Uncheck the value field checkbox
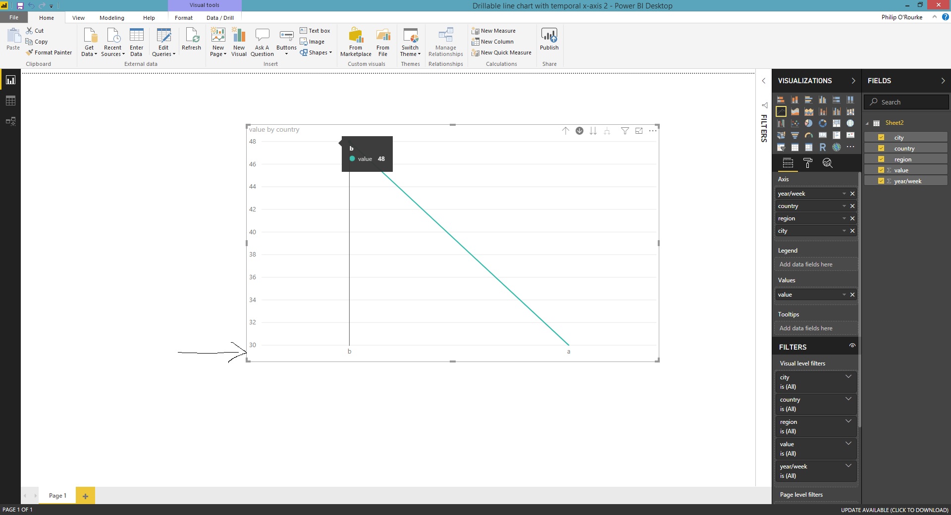The width and height of the screenshot is (951, 515). pos(881,170)
